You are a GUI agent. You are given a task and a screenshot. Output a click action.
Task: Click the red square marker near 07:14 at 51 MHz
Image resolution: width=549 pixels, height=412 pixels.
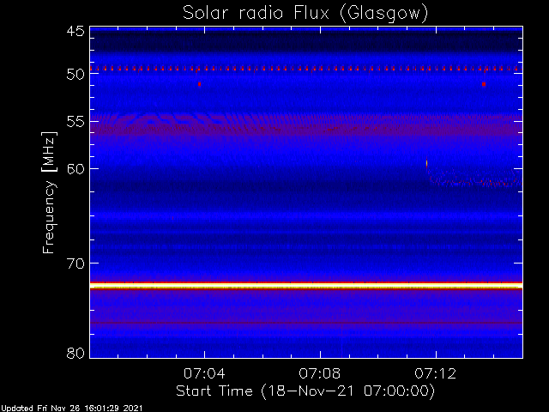[484, 84]
